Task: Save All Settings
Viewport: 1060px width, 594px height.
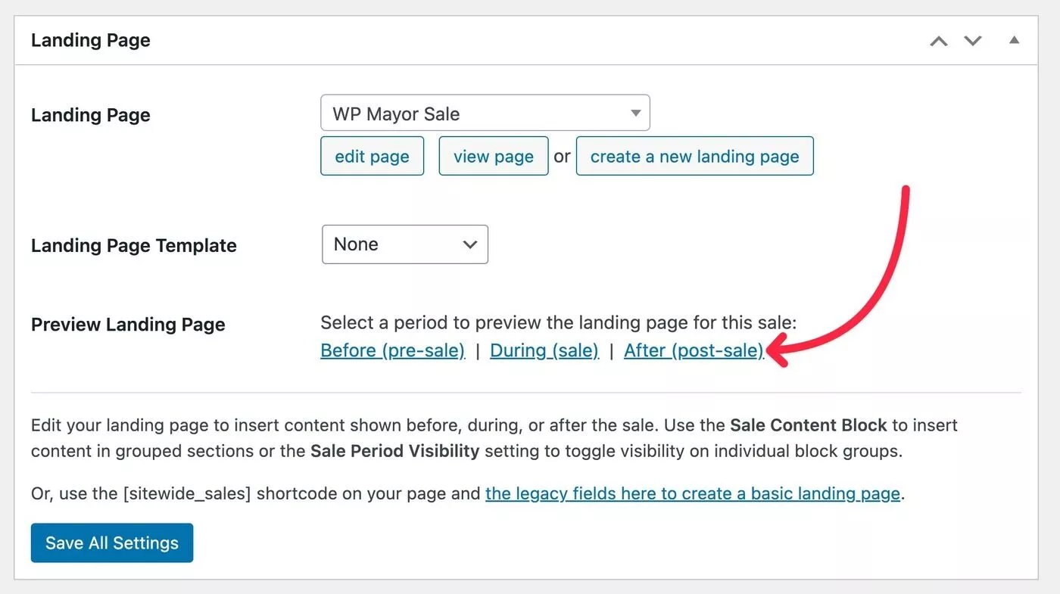Action: [112, 543]
